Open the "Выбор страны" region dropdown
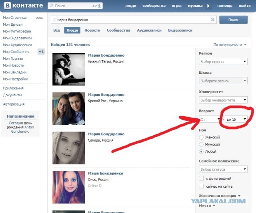Screen dimensions: 256x213 tap(223, 62)
